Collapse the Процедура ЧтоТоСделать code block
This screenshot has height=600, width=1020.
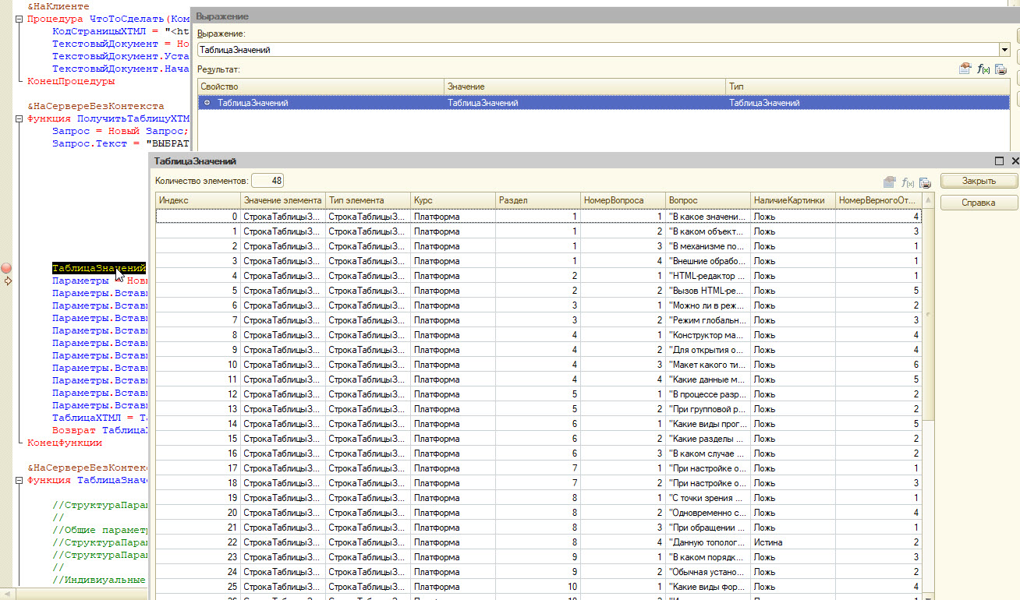point(19,19)
